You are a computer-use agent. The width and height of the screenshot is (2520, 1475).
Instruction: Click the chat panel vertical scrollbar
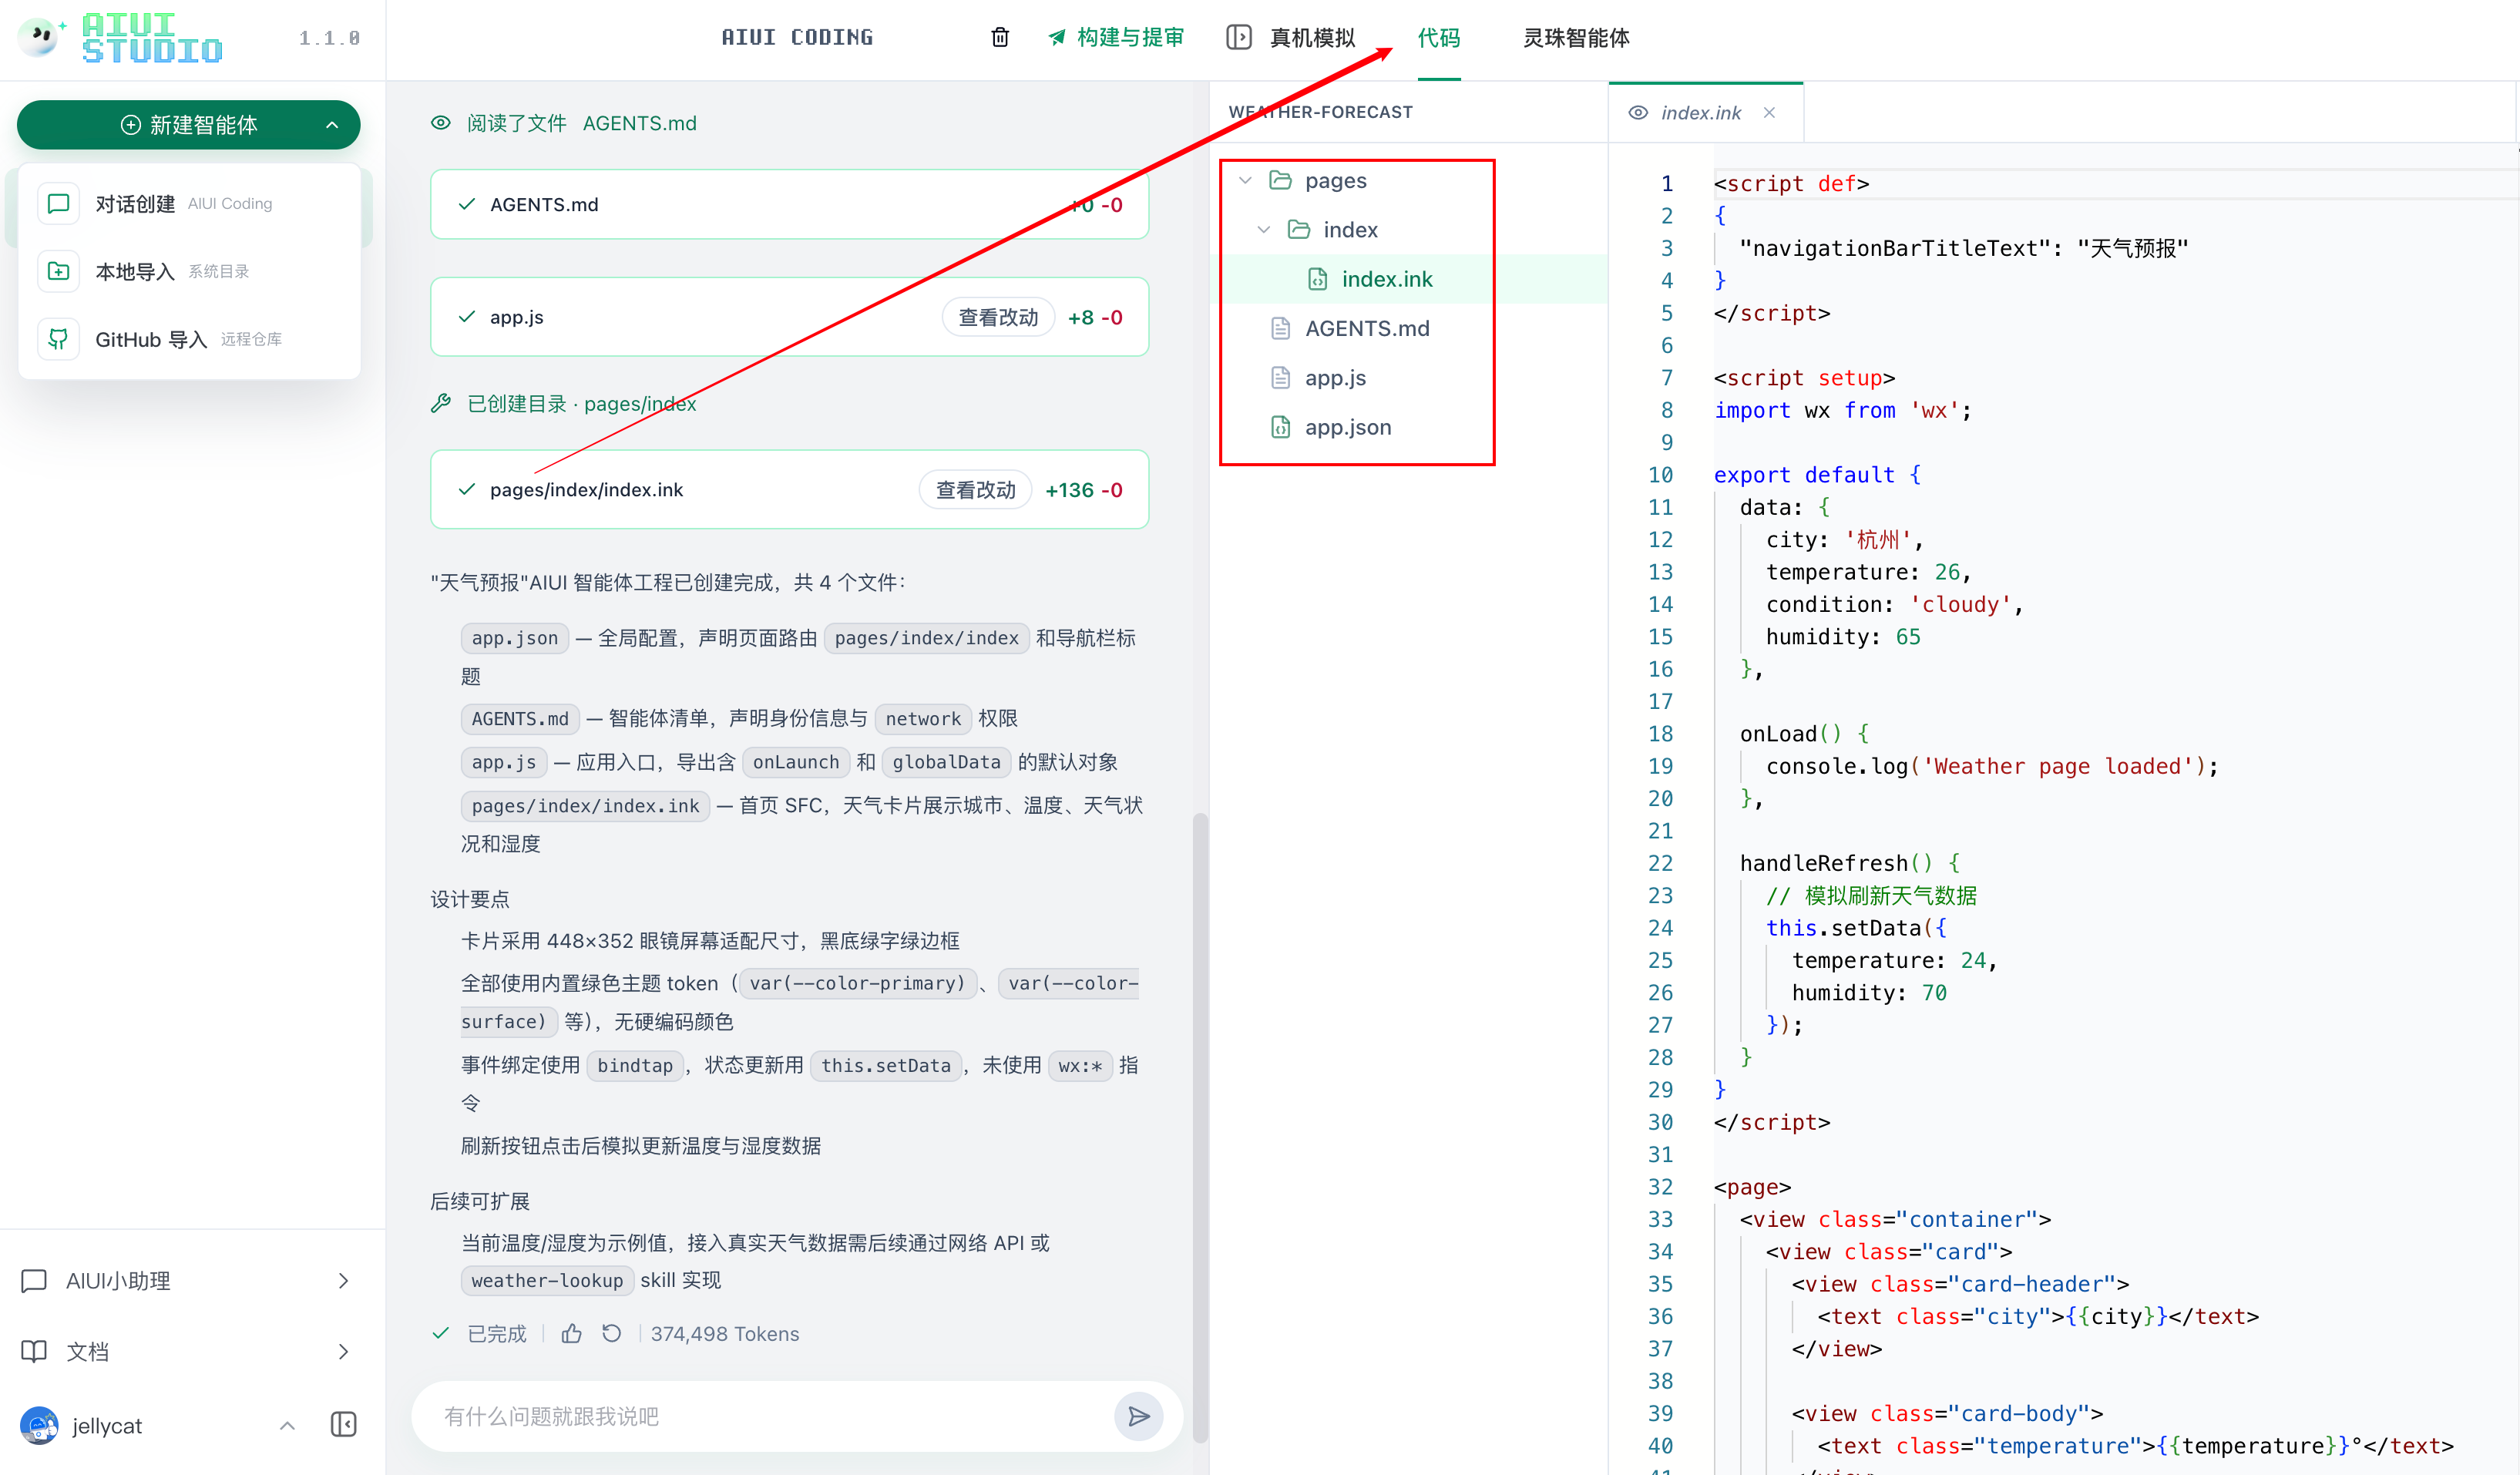click(x=1200, y=1128)
